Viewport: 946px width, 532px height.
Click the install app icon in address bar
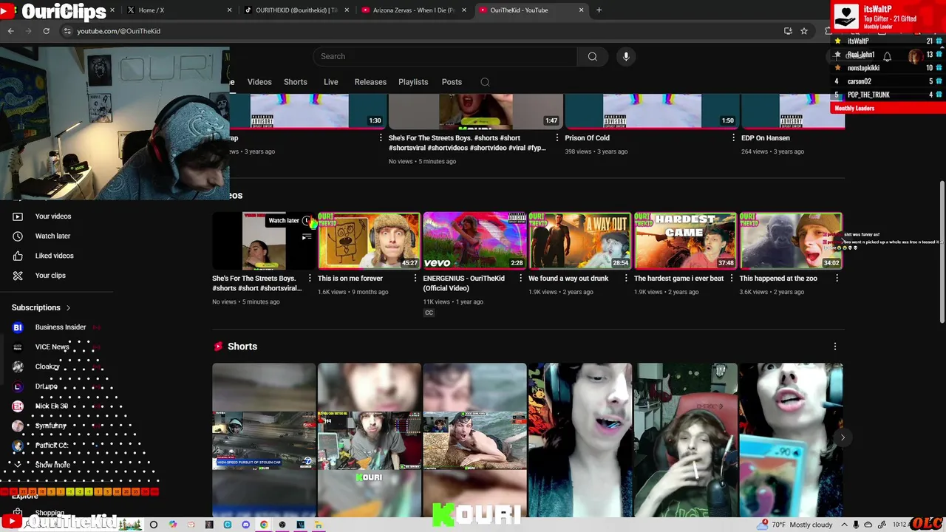[x=788, y=31]
